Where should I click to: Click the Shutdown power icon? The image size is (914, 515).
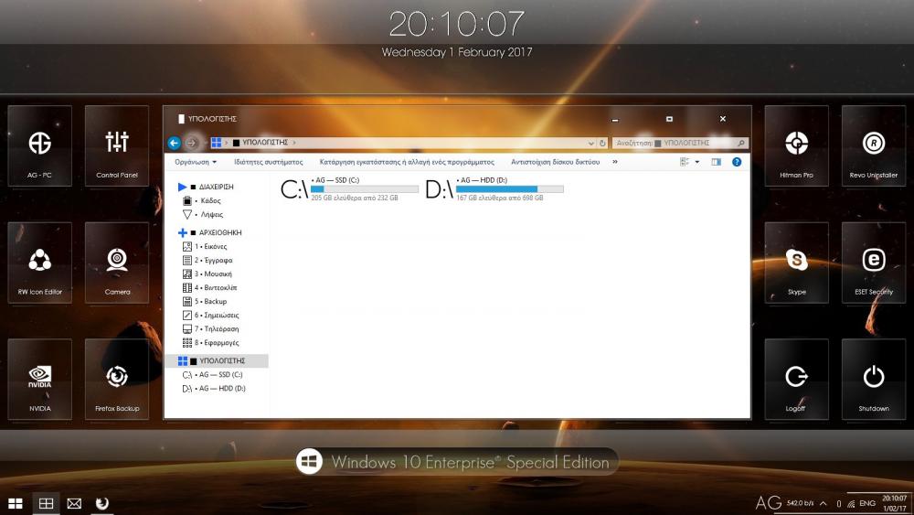click(874, 379)
